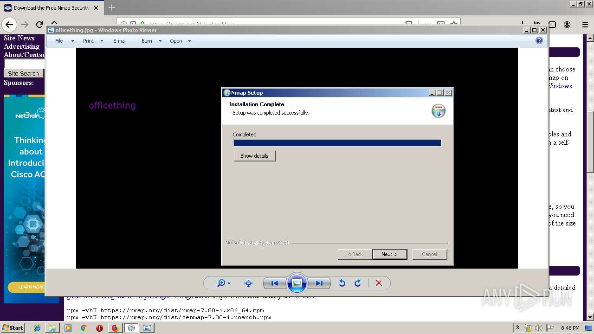The height and width of the screenshot is (334, 594).
Task: Reload the nmap download page
Action: coord(39,25)
